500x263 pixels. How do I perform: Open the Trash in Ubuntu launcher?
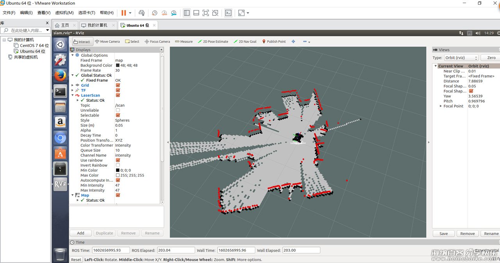(x=60, y=254)
